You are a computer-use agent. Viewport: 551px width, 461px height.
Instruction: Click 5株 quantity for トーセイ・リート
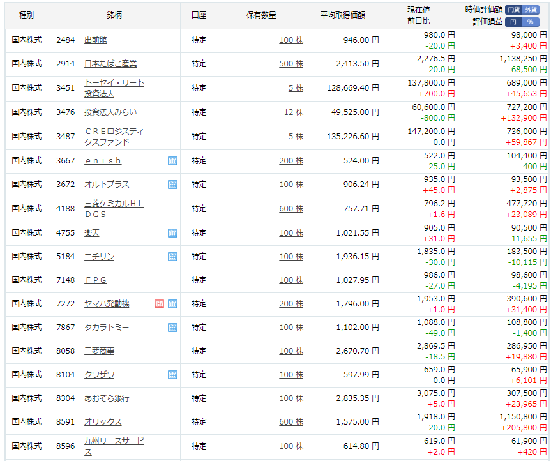pyautogui.click(x=296, y=88)
